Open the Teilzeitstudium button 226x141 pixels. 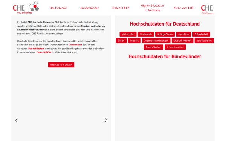[x=204, y=41]
